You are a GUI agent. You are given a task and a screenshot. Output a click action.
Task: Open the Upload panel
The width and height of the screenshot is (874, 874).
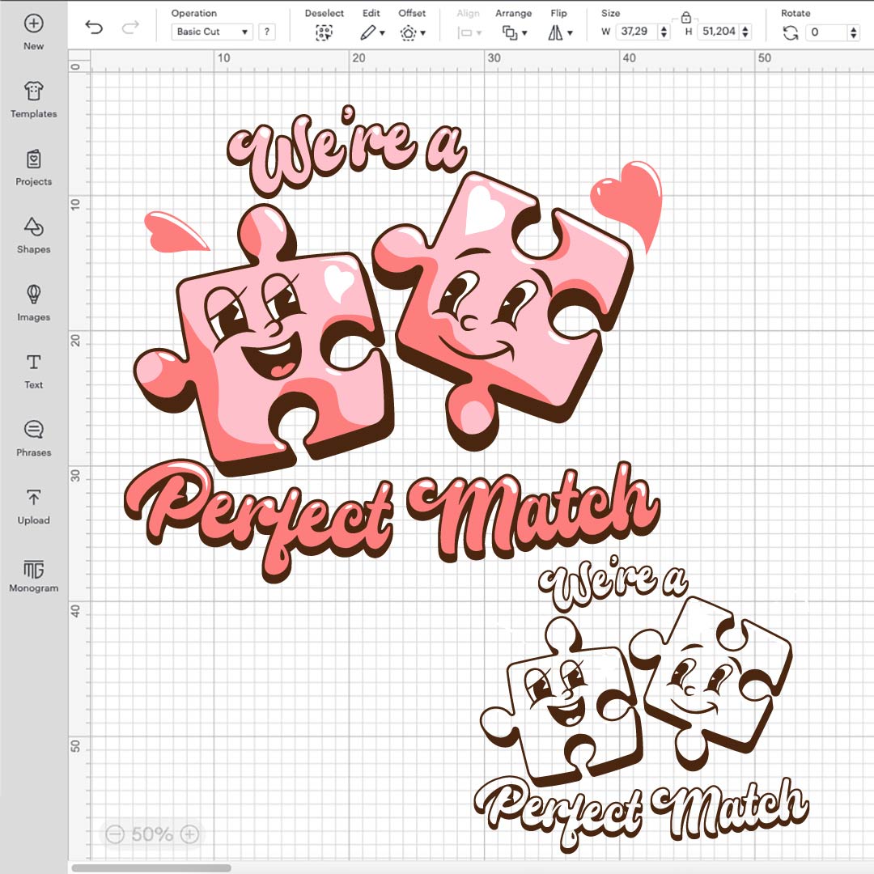point(33,506)
